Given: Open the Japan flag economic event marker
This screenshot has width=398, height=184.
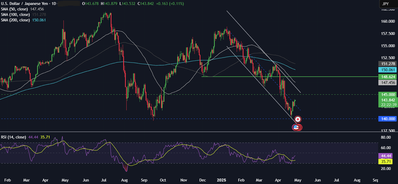Looking at the screenshot, I should 298,119.
